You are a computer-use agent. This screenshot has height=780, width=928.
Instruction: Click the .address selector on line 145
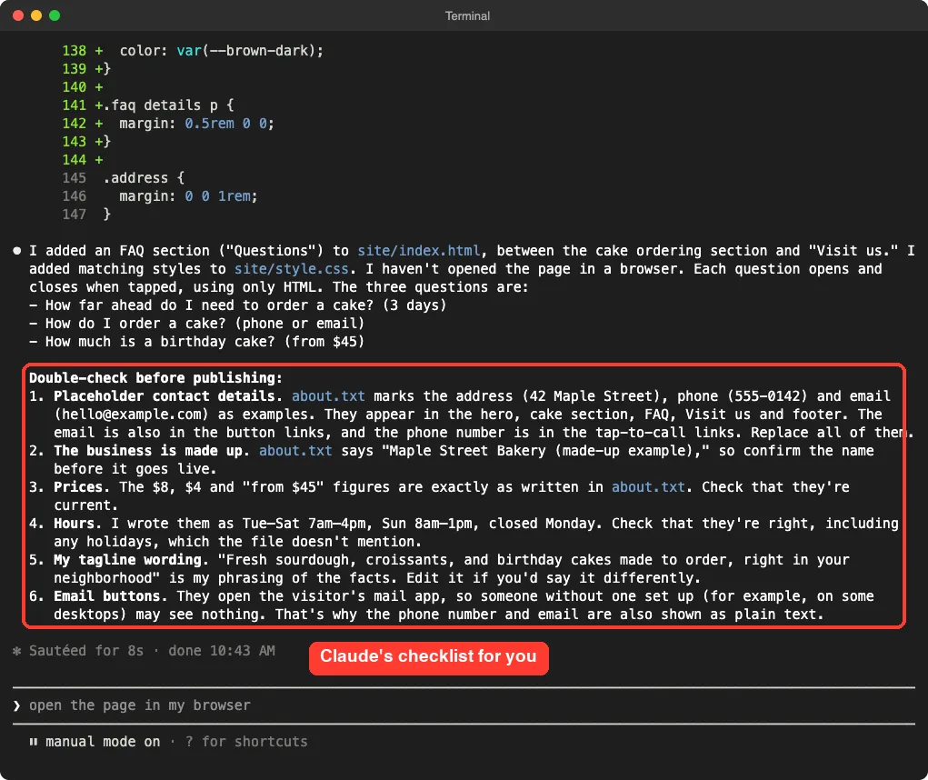coord(144,178)
